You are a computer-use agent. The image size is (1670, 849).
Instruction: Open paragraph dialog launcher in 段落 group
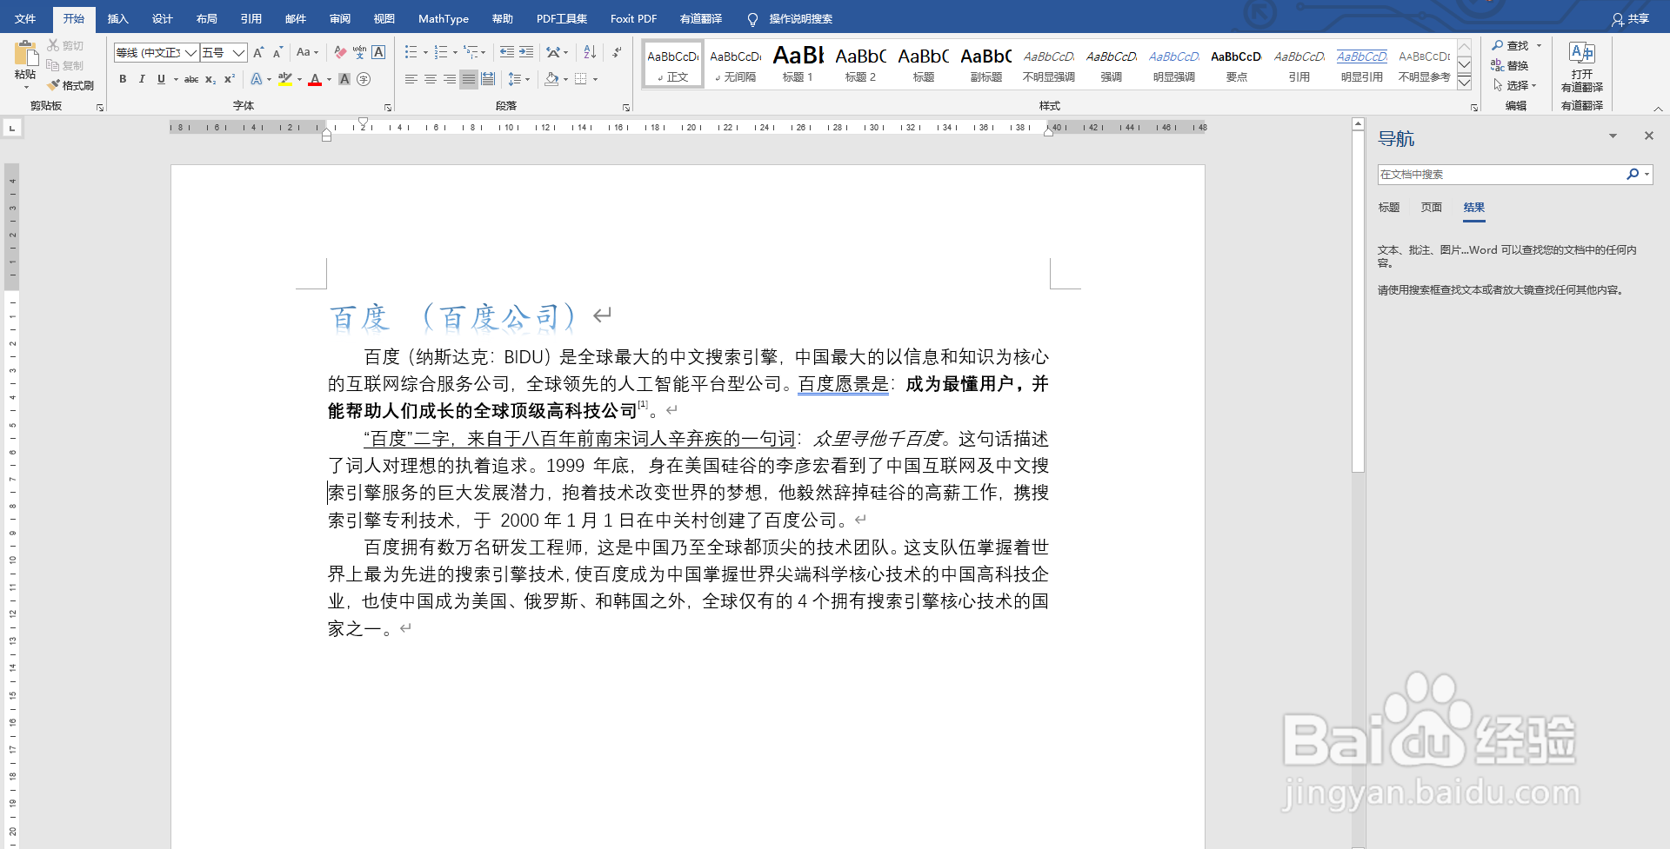626,108
